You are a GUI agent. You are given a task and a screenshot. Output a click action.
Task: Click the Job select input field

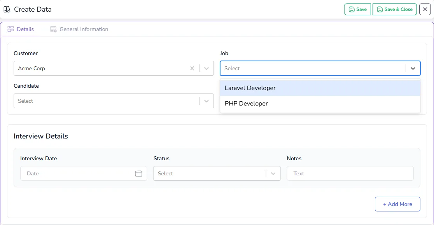coord(320,68)
